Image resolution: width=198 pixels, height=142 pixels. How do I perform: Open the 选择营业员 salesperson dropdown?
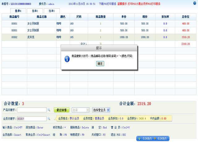(101, 110)
